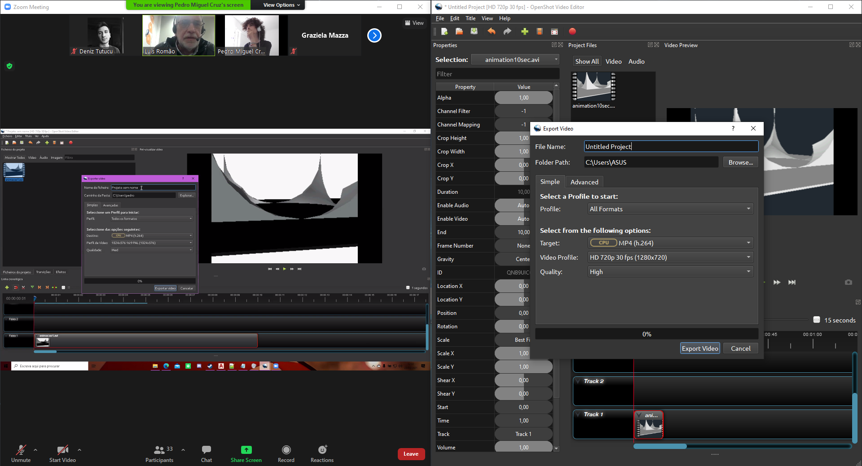Expand the Participants options arrow
The image size is (862, 466).
(183, 449)
